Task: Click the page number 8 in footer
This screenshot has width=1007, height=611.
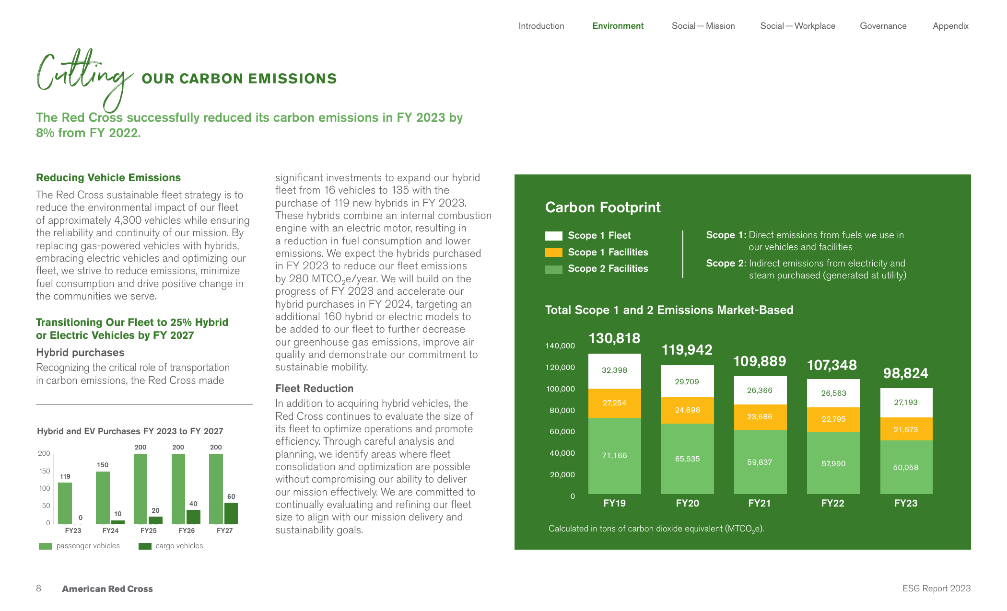Action: tap(38, 588)
